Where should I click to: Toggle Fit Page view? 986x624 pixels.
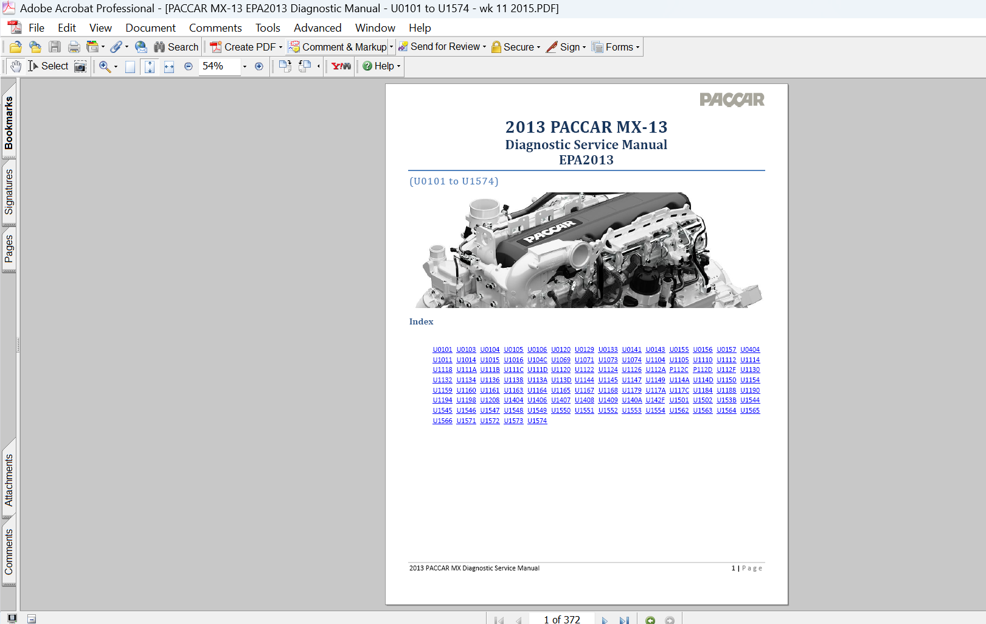150,66
